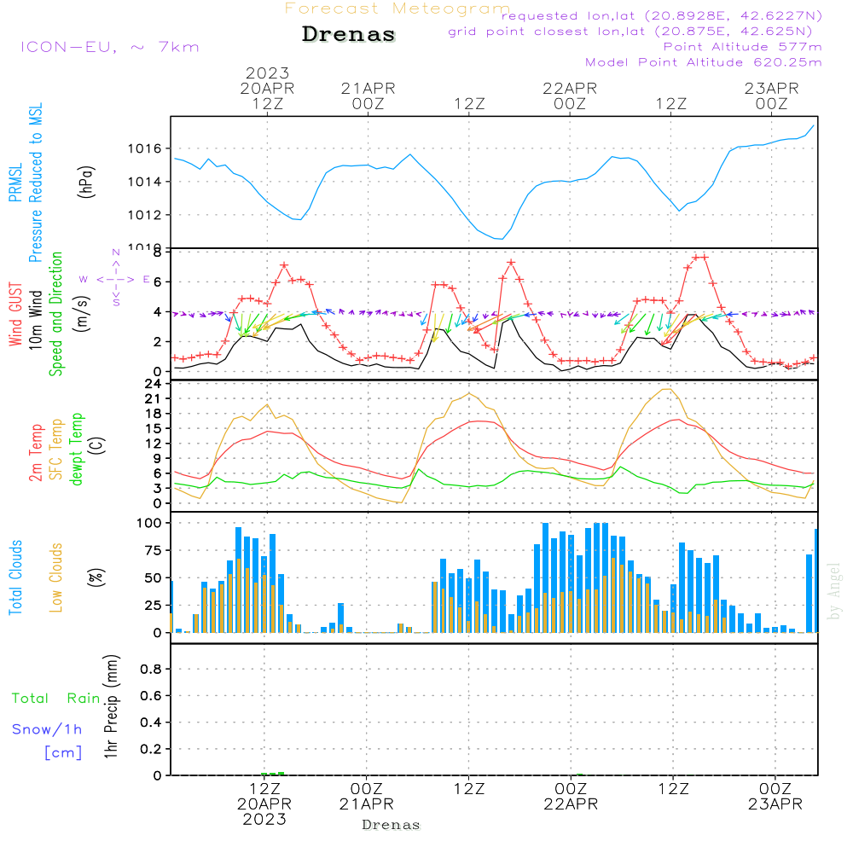Screen dimensions: 853x853
Task: Click the top '22APR 00Z' time label
Action: 570,96
